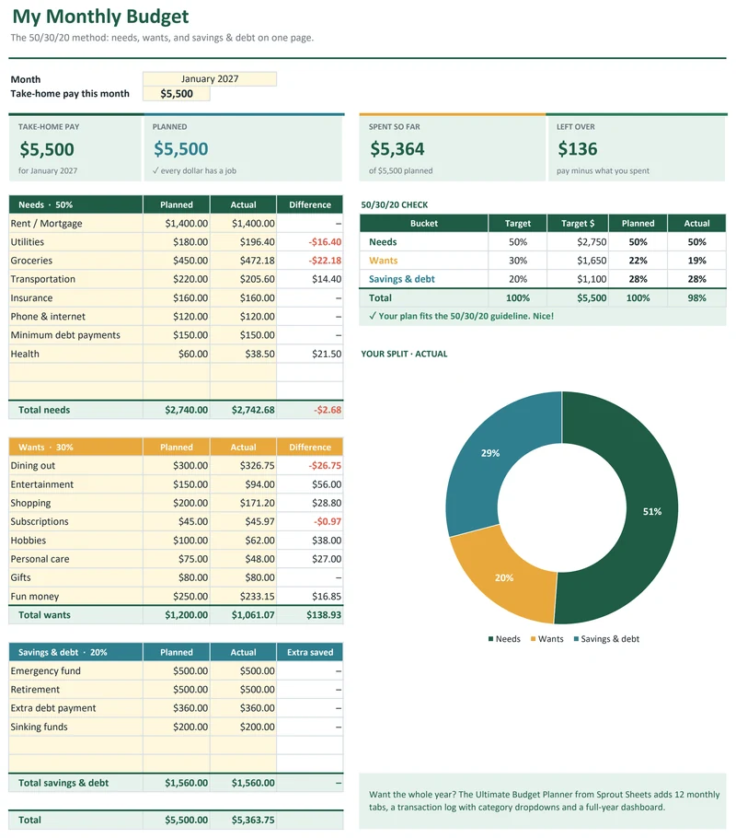Select Groceries actual amount $472.18
This screenshot has height=838, width=736.
[243, 261]
